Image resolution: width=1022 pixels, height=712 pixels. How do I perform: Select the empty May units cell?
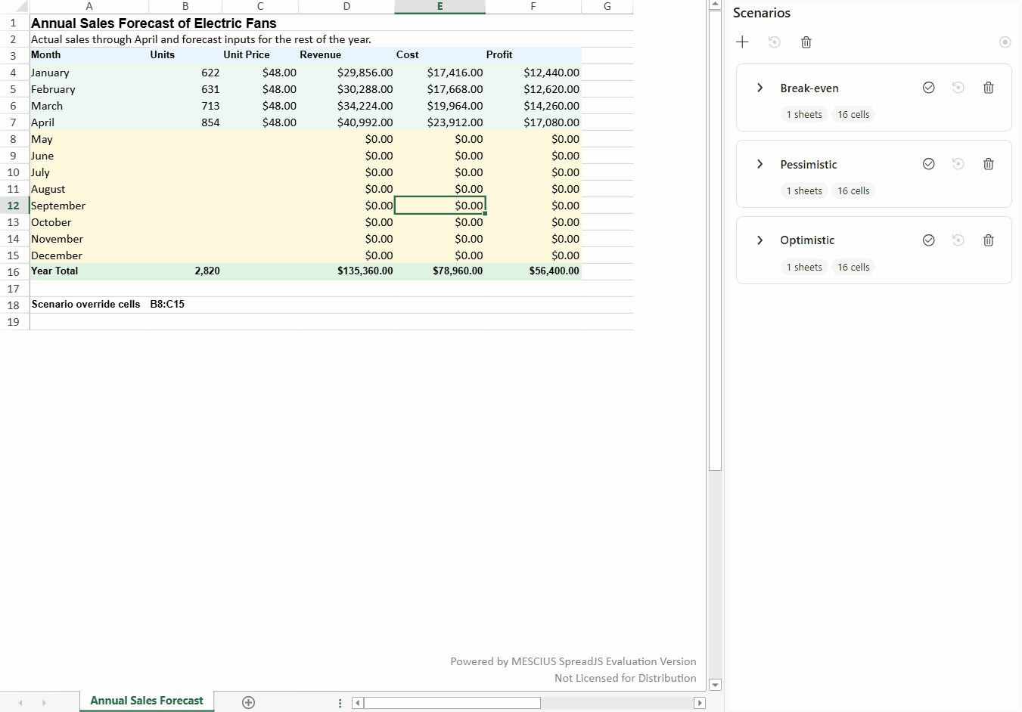(185, 139)
